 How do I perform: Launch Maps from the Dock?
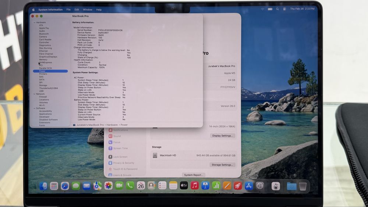pos(98,186)
